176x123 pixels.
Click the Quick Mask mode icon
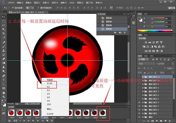coord(4,109)
